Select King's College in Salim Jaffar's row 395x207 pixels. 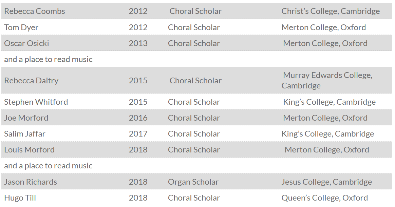[328, 134]
